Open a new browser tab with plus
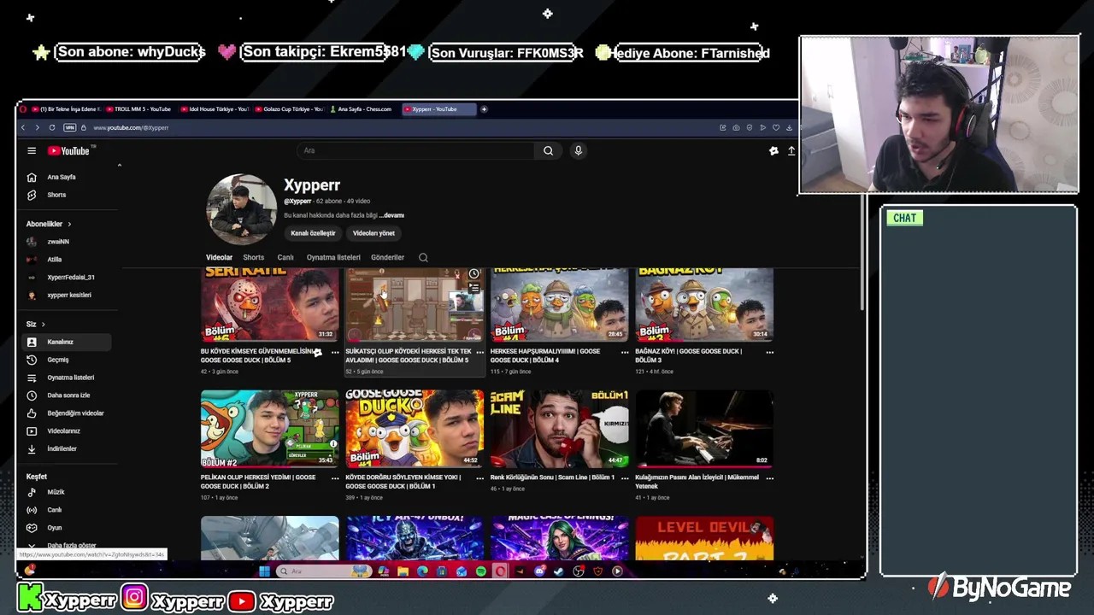1094x615 pixels. coord(484,109)
